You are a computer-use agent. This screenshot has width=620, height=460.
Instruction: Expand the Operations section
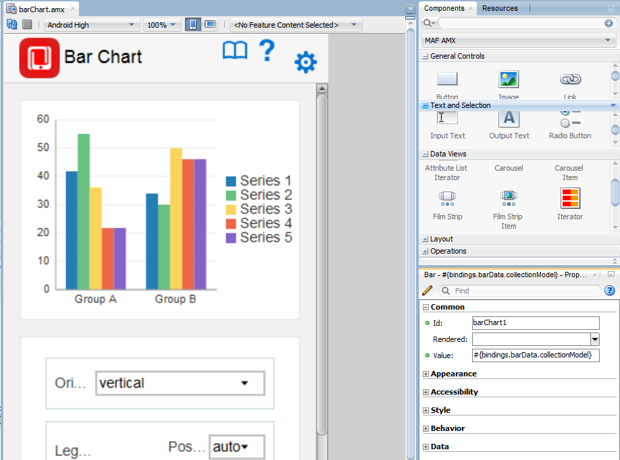click(x=425, y=252)
